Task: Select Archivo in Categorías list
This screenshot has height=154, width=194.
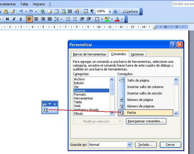Action: coord(91,79)
